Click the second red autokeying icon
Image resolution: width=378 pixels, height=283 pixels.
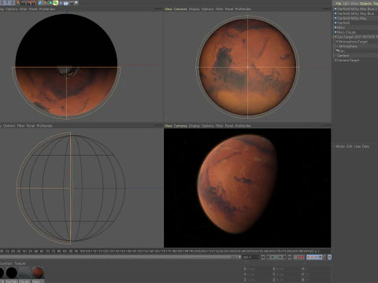point(303,257)
